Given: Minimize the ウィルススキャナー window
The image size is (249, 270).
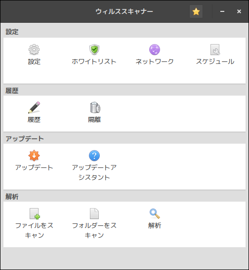Looking at the screenshot, I should click(x=222, y=11).
